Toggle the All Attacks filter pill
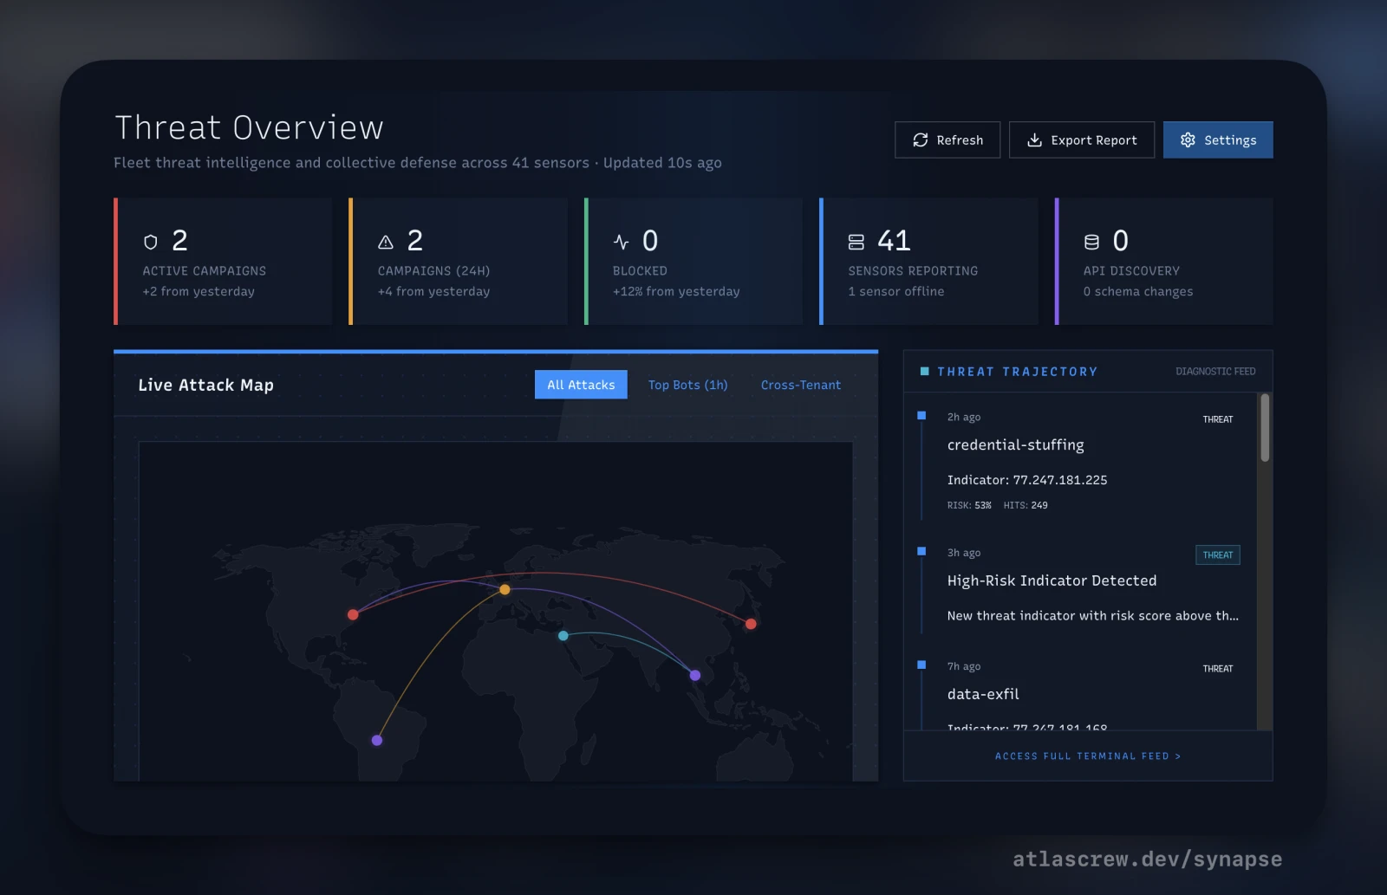 (x=580, y=384)
